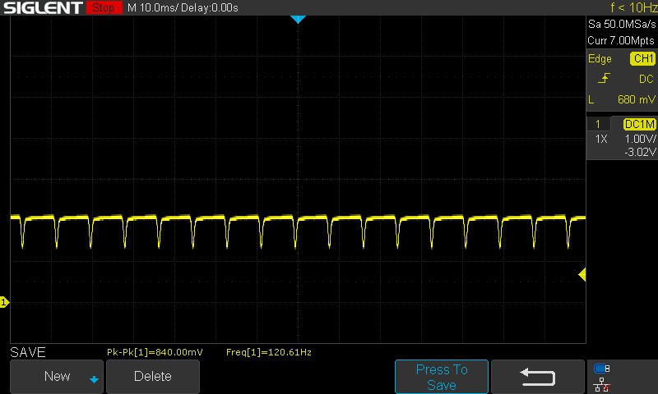Click the return arrow back button
Viewport: 658px width, 394px height.
tap(538, 377)
